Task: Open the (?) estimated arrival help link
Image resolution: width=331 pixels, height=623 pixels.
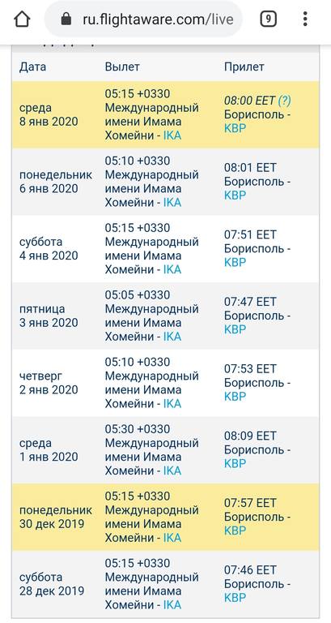Action: tap(284, 101)
